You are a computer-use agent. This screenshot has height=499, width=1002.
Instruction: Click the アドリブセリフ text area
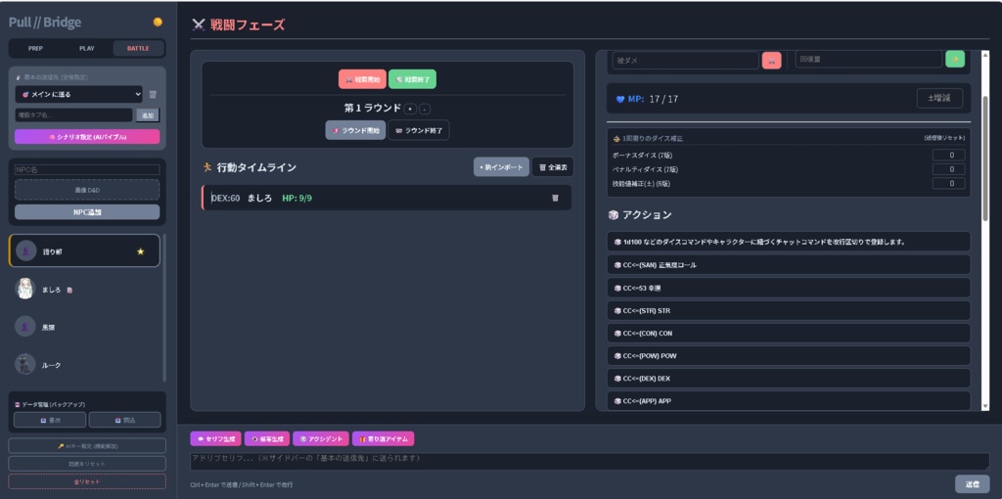pyautogui.click(x=590, y=462)
